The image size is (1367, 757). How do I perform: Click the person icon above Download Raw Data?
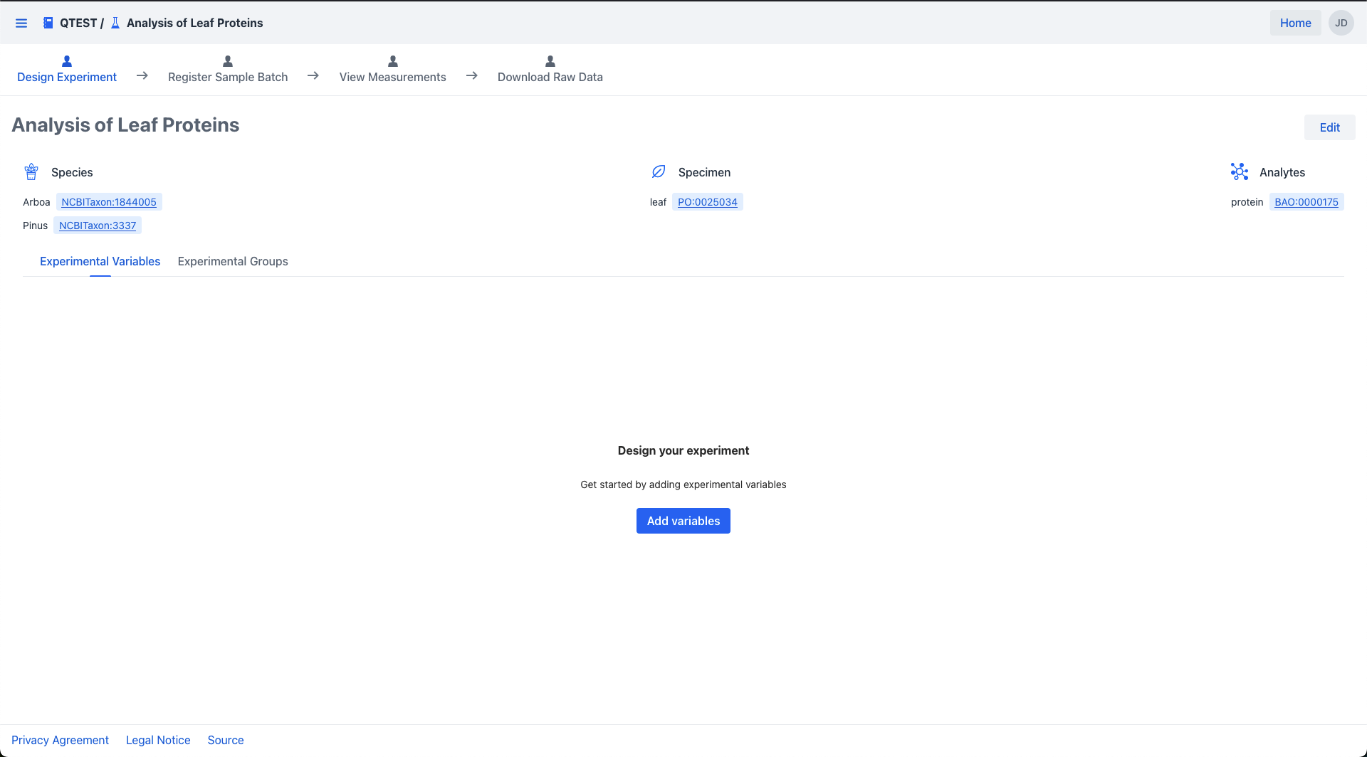point(550,61)
